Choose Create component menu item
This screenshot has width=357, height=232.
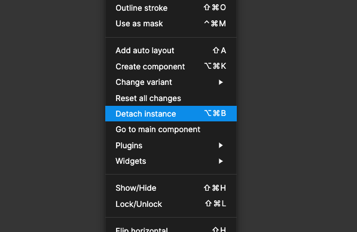[x=171, y=66]
